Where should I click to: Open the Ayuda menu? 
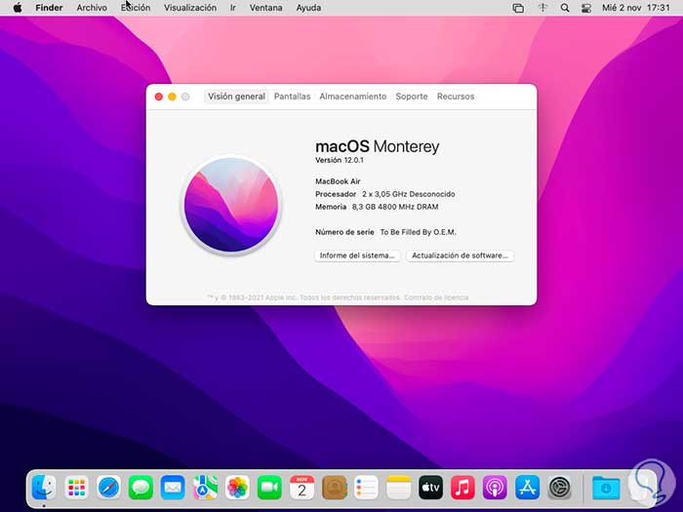[308, 8]
